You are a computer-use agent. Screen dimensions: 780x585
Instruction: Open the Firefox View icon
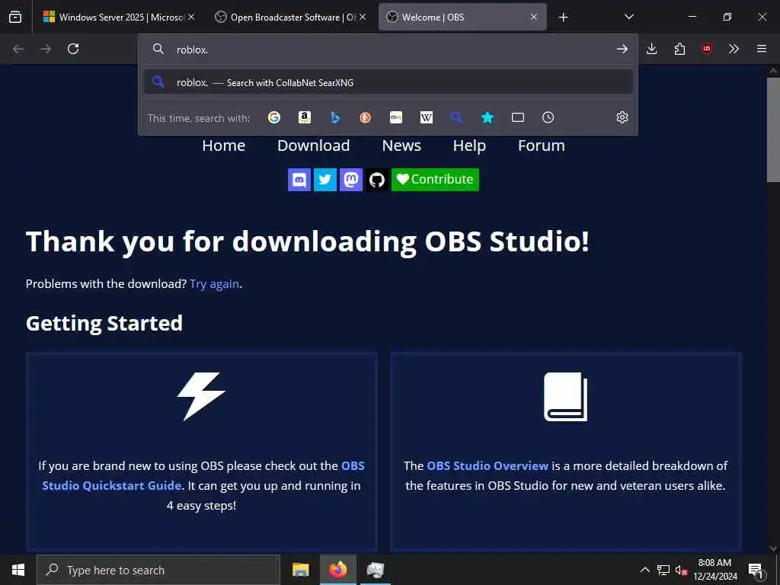[15, 17]
